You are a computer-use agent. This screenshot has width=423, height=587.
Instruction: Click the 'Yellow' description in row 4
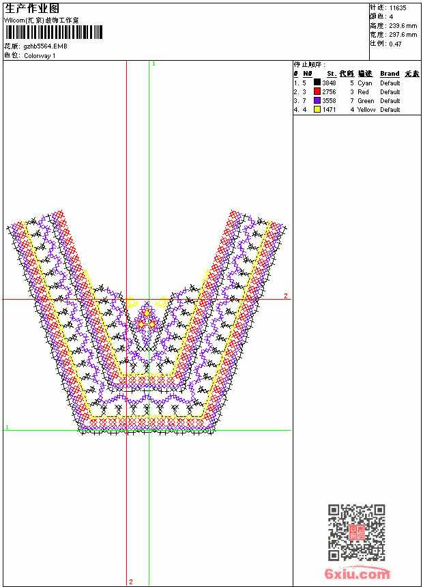366,110
